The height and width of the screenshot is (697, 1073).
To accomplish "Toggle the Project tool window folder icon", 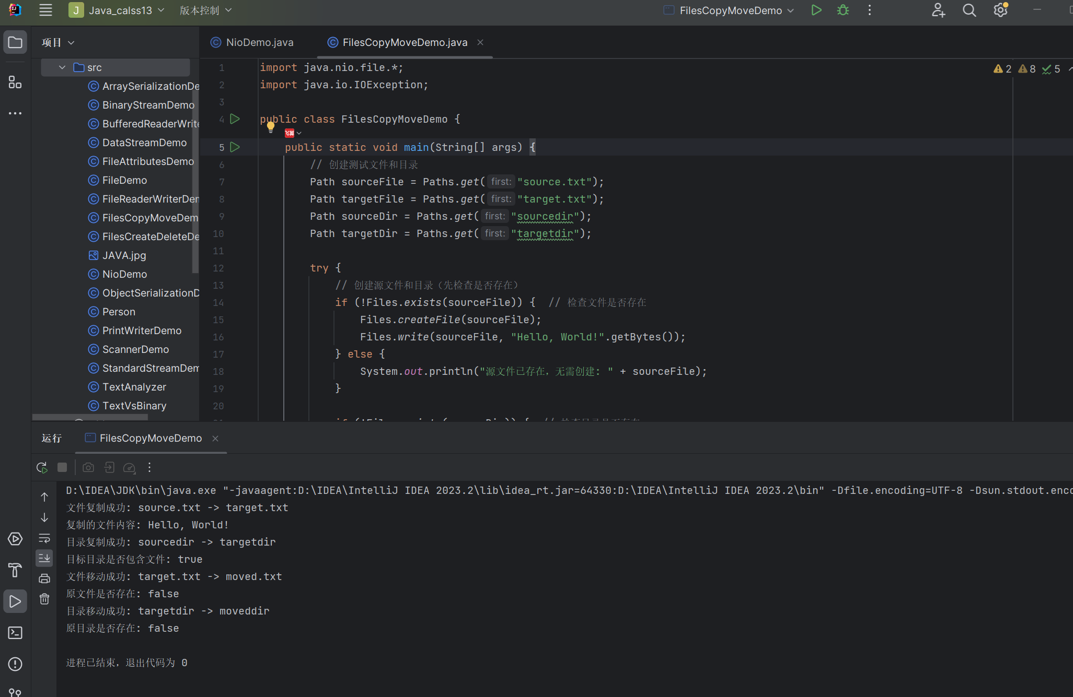I will (x=15, y=42).
